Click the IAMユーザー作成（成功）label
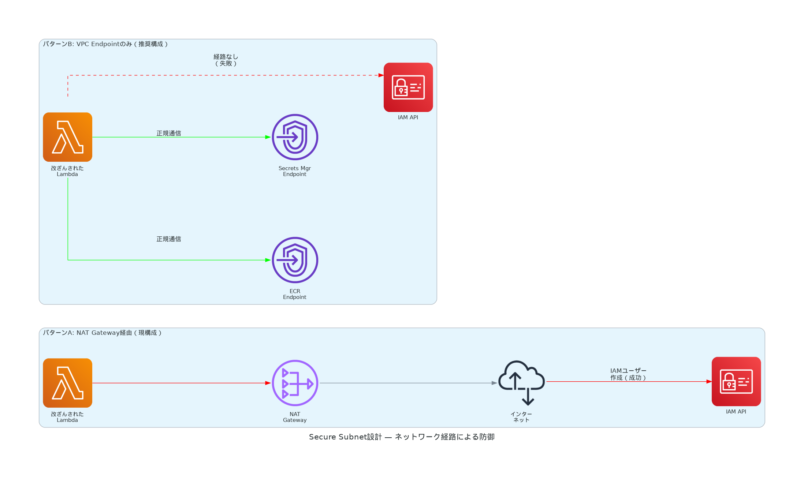Screen dimensions: 804x479 tap(628, 374)
